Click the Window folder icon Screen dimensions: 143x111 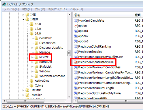[x=36, y=71]
